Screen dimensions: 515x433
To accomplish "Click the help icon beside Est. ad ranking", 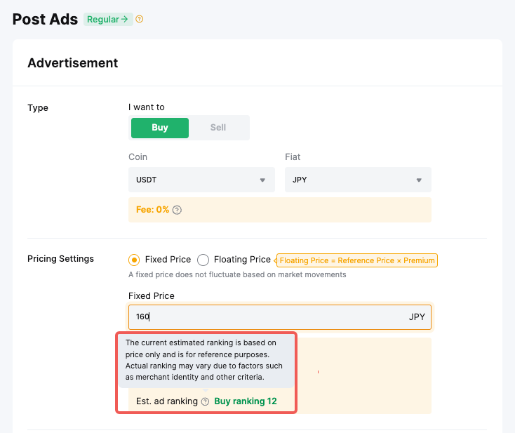I will (205, 401).
